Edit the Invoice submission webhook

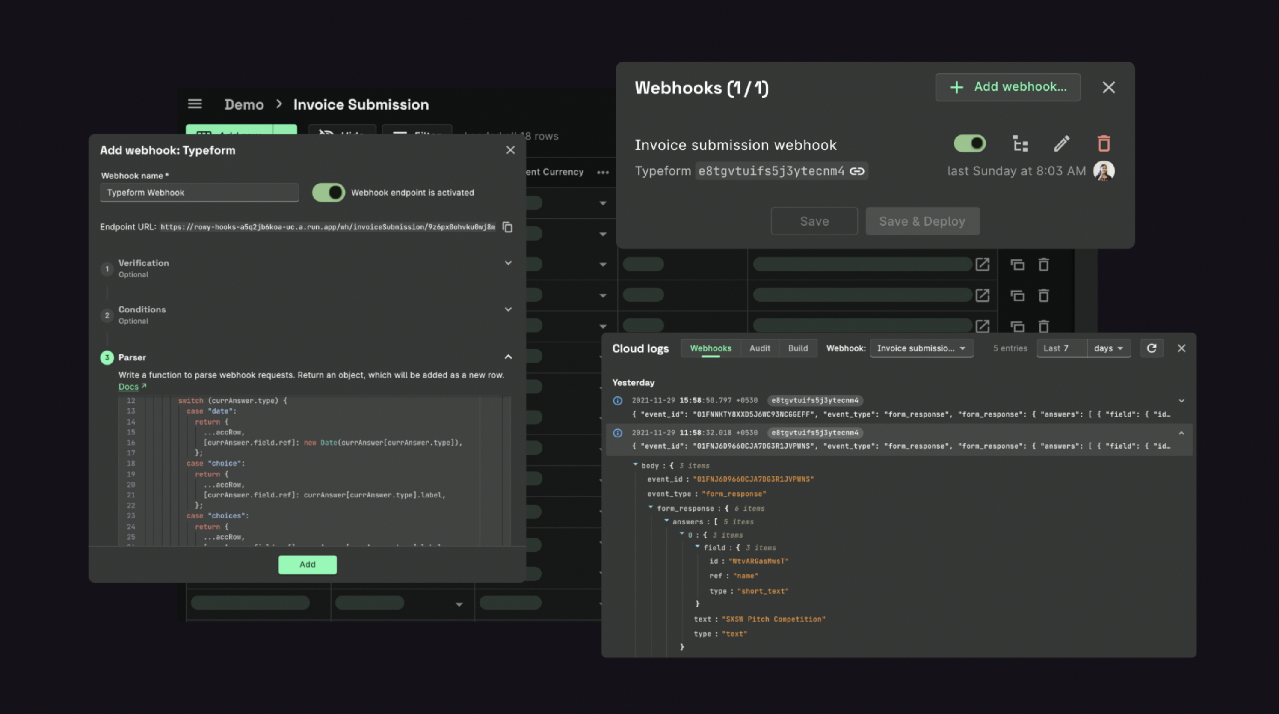tap(1061, 144)
